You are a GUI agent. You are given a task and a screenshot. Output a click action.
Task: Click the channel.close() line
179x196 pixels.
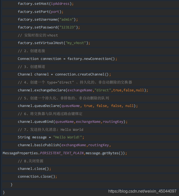(34, 169)
